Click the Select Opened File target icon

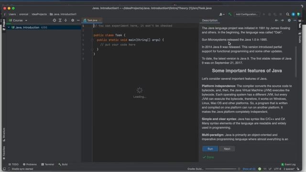pyautogui.click(x=55, y=20)
